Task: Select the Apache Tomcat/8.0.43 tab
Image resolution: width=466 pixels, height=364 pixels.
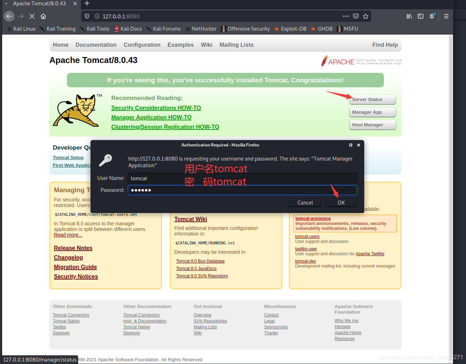Action: coord(39,4)
